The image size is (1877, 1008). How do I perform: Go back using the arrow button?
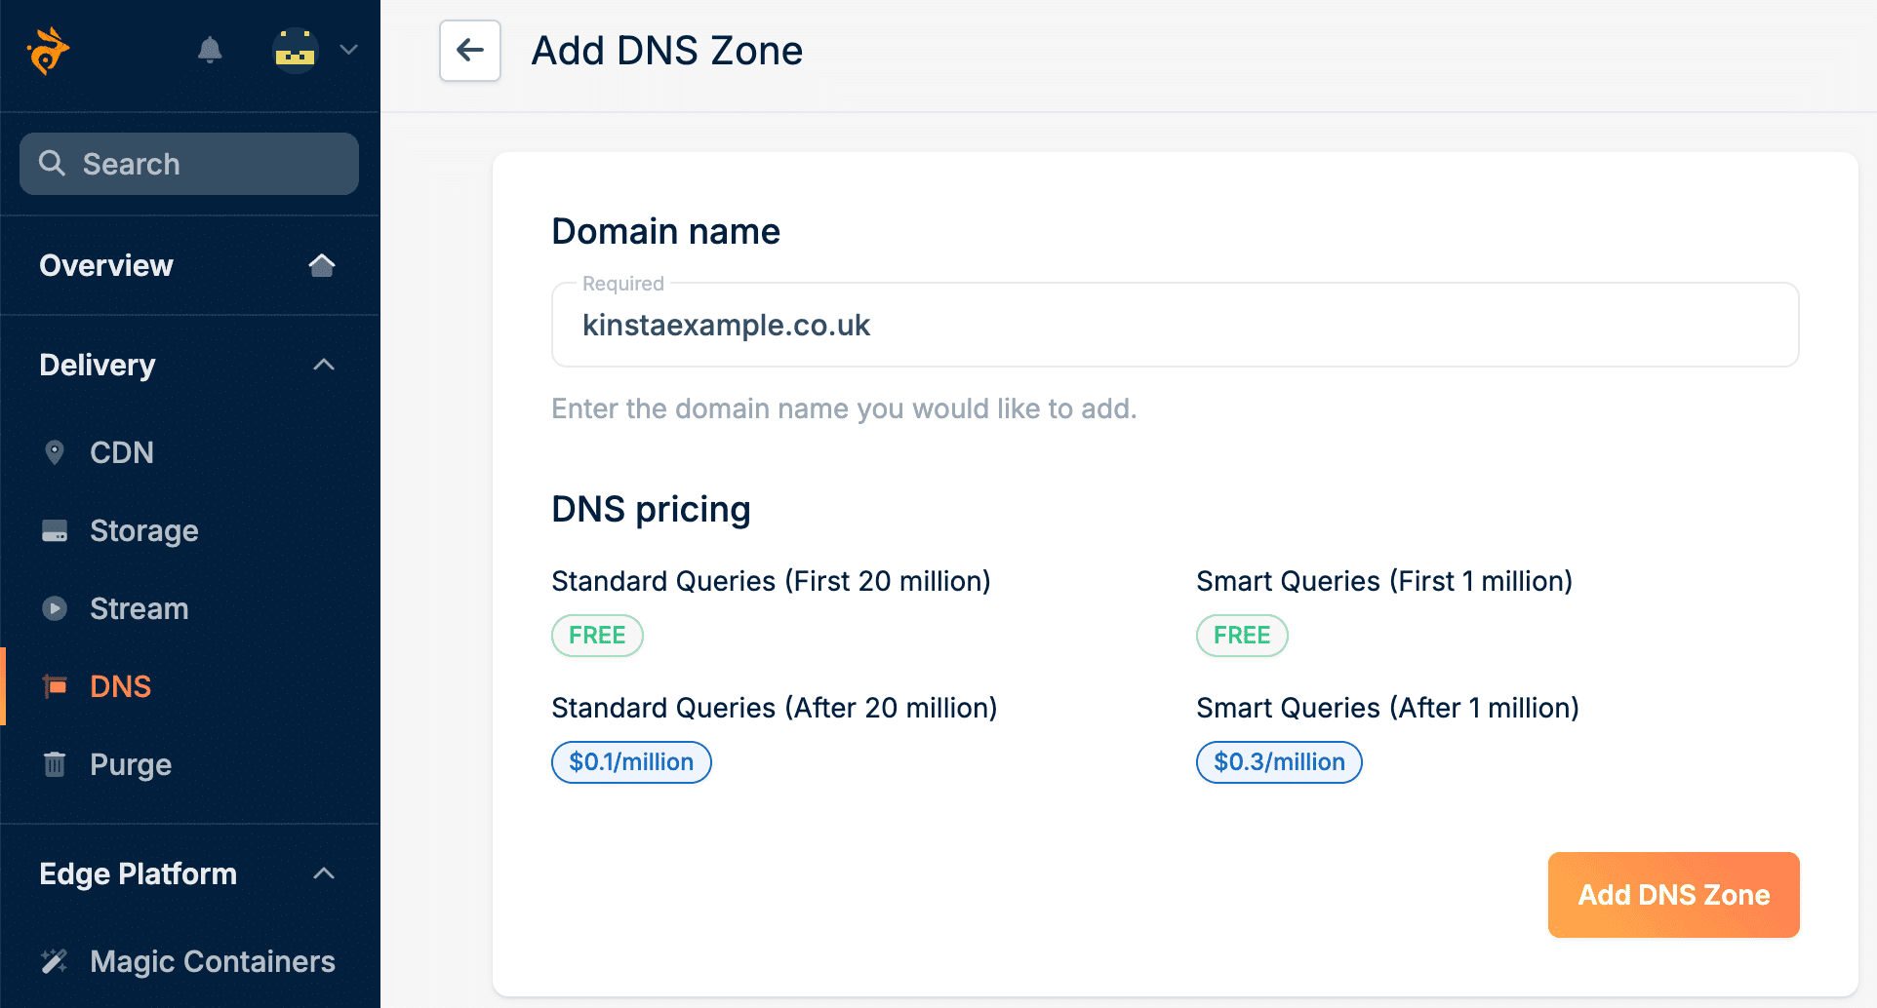[x=469, y=50]
